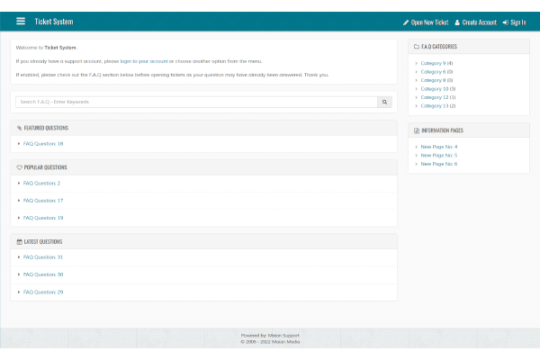
Task: Click the Powered by Maian Support text
Action: [x=270, y=336]
